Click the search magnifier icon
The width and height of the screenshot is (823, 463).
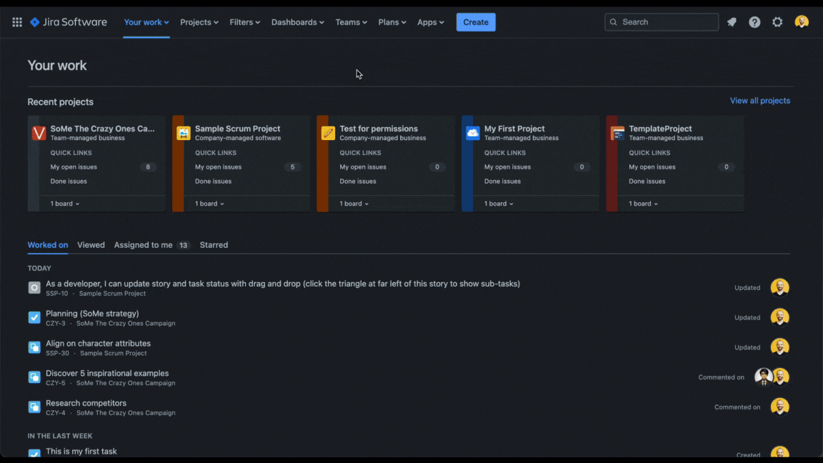(613, 22)
